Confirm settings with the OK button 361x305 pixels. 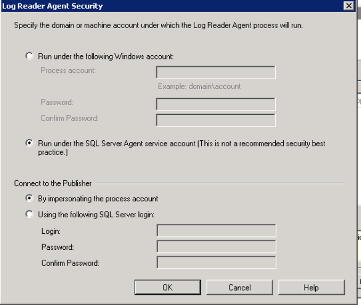coord(168,287)
